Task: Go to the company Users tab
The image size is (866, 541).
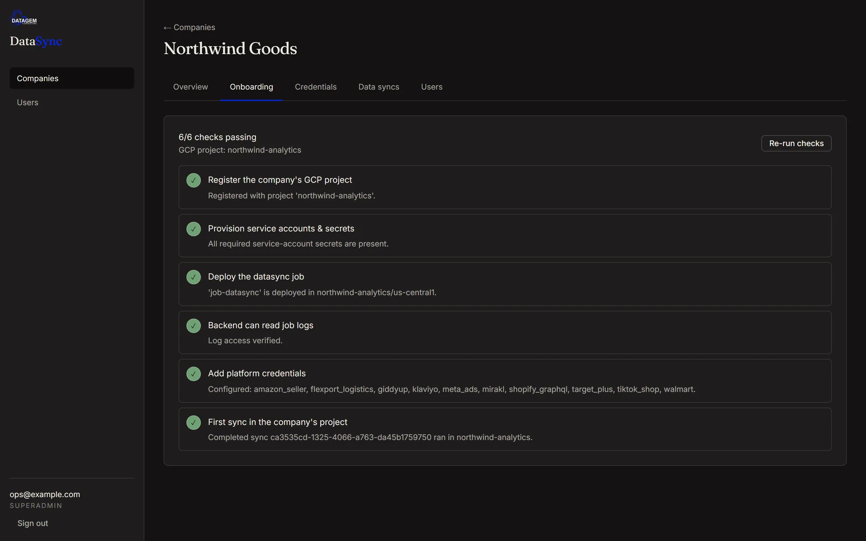Action: (432, 87)
